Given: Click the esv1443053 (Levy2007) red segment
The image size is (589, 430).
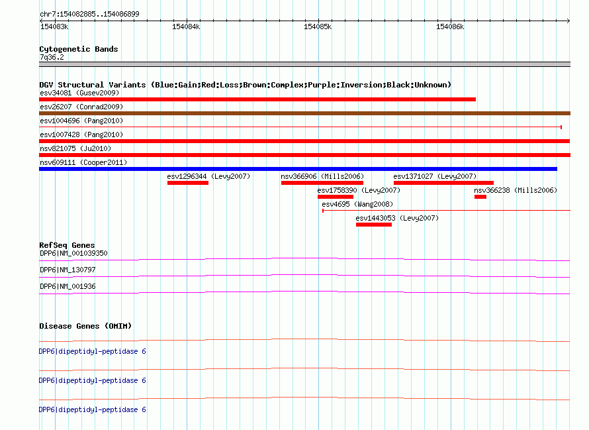Looking at the screenshot, I should pos(374,225).
